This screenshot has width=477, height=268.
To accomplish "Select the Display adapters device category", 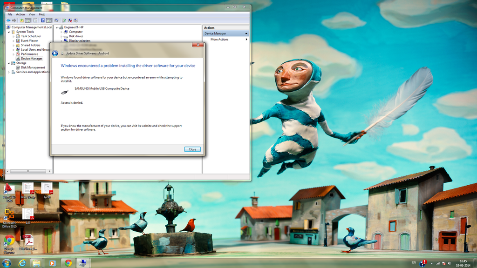I will click(79, 41).
